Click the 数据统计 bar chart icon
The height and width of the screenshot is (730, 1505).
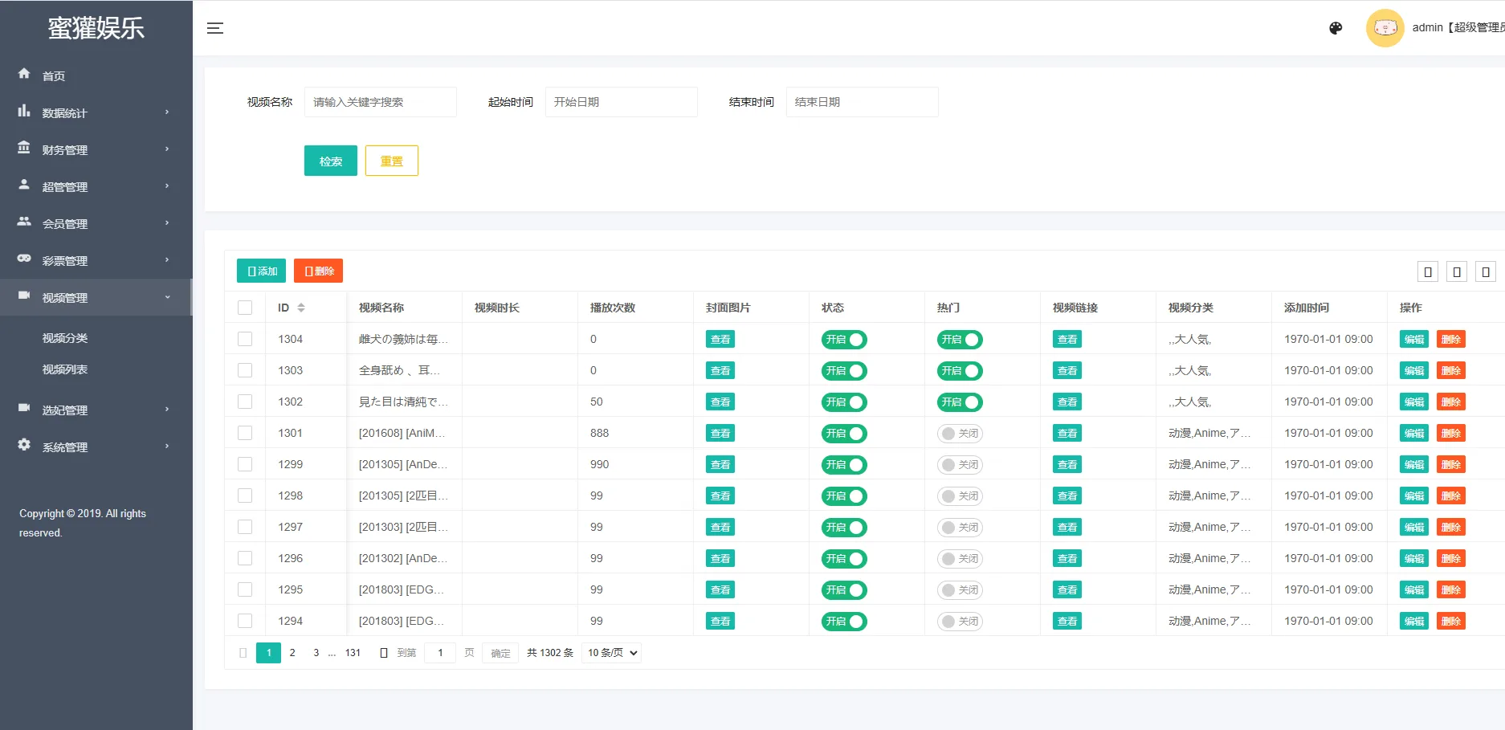point(24,112)
